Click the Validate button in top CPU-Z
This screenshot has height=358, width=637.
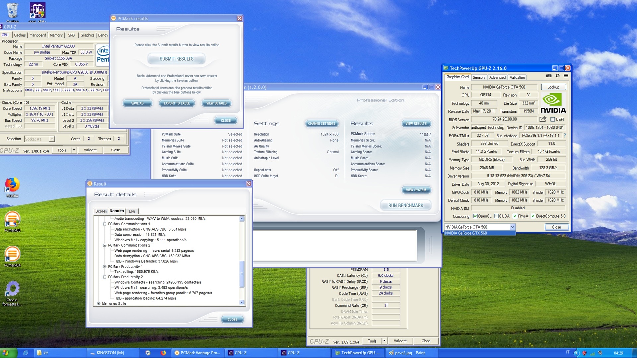pos(90,150)
